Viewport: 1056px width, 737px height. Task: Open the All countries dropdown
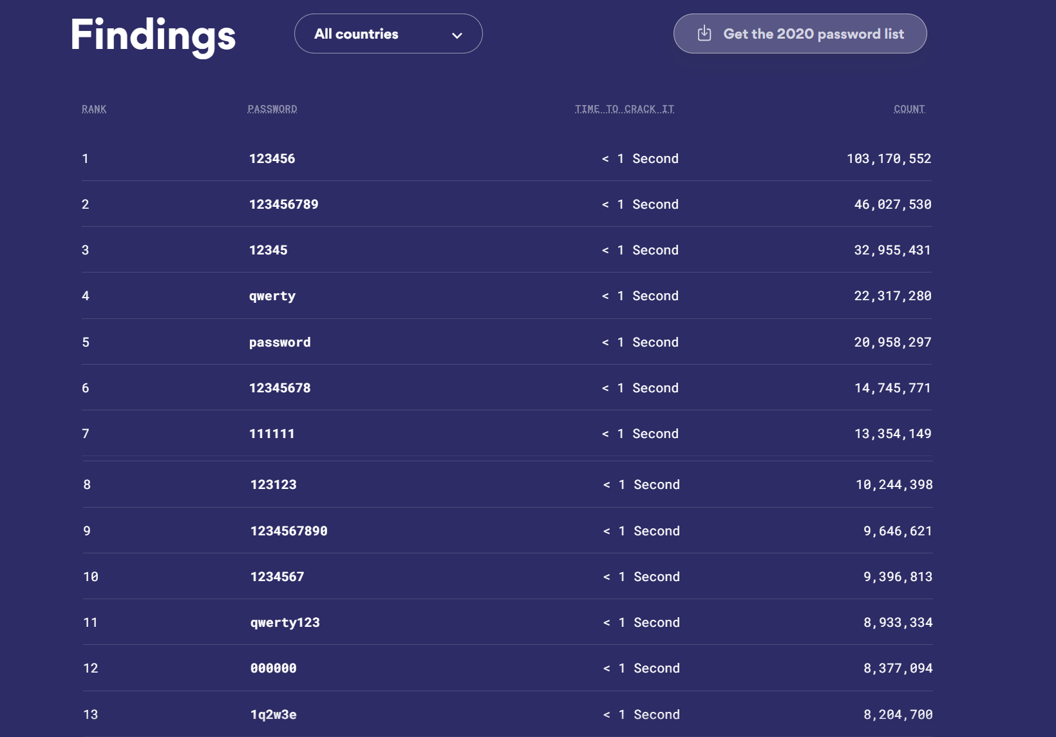click(388, 33)
